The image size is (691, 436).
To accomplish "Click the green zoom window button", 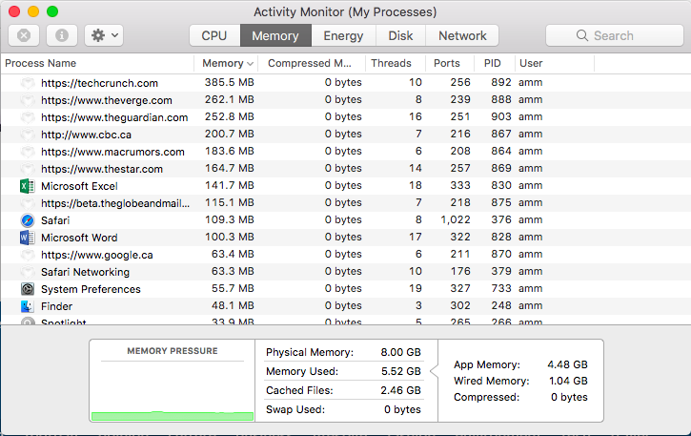I will [x=52, y=11].
